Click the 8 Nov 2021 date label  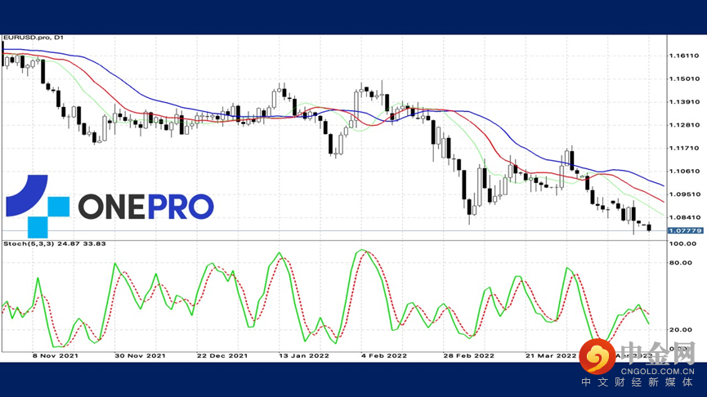(55, 355)
